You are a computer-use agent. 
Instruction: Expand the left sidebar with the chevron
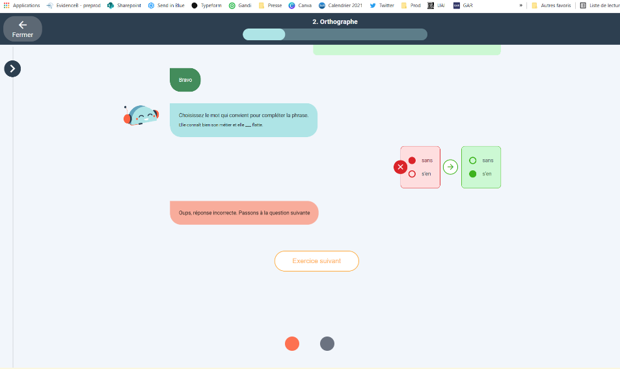(12, 68)
